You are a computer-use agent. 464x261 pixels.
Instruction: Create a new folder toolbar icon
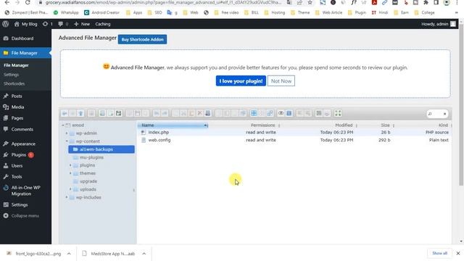[x=102, y=113]
